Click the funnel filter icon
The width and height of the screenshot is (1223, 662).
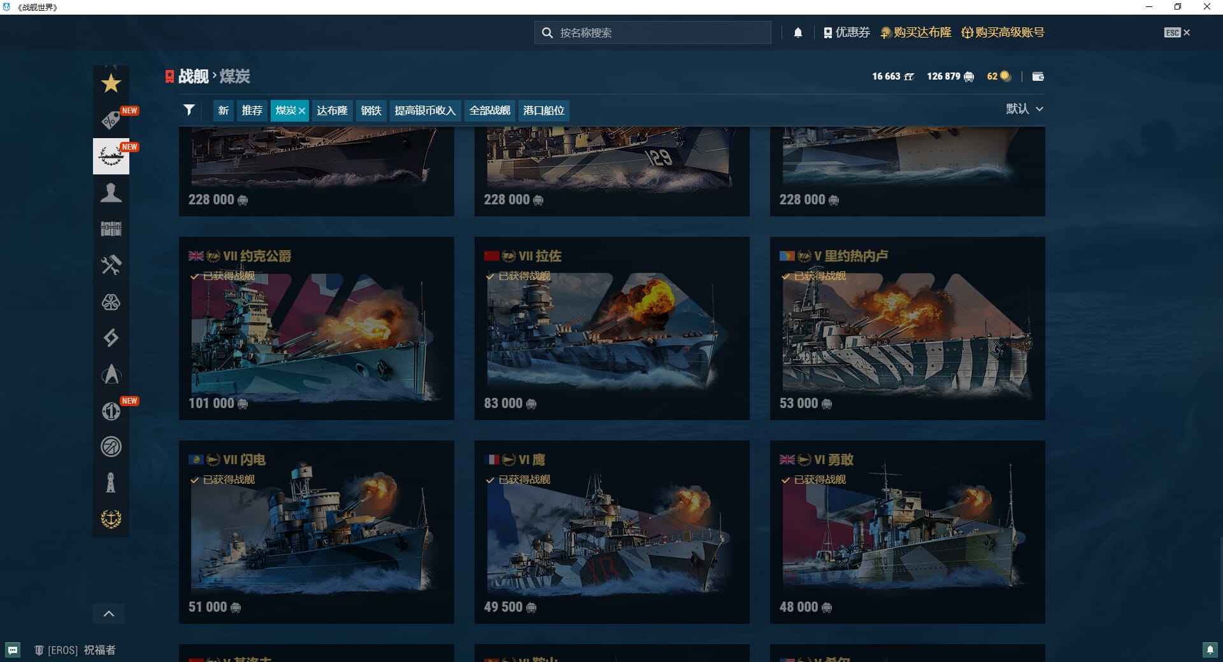pos(189,110)
